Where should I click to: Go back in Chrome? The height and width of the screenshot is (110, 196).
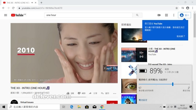[3, 8]
